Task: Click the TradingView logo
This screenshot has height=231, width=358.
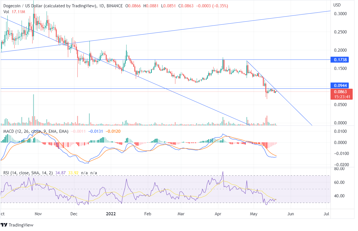Action: click(x=17, y=225)
